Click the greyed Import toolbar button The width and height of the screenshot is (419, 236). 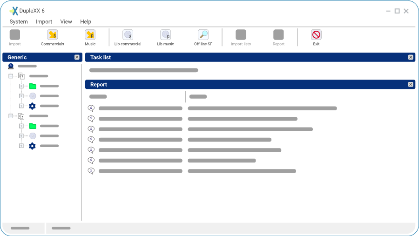click(x=15, y=35)
